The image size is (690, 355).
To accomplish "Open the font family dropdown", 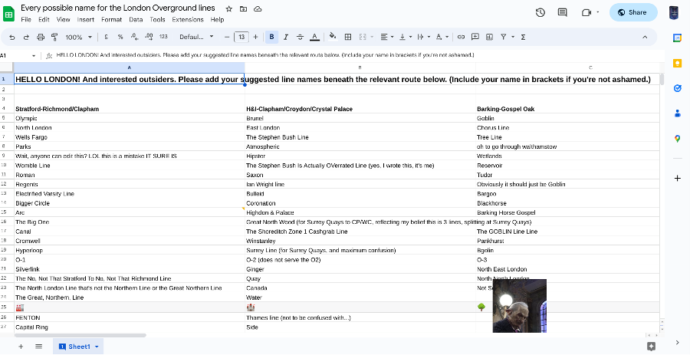I will 196,38.
